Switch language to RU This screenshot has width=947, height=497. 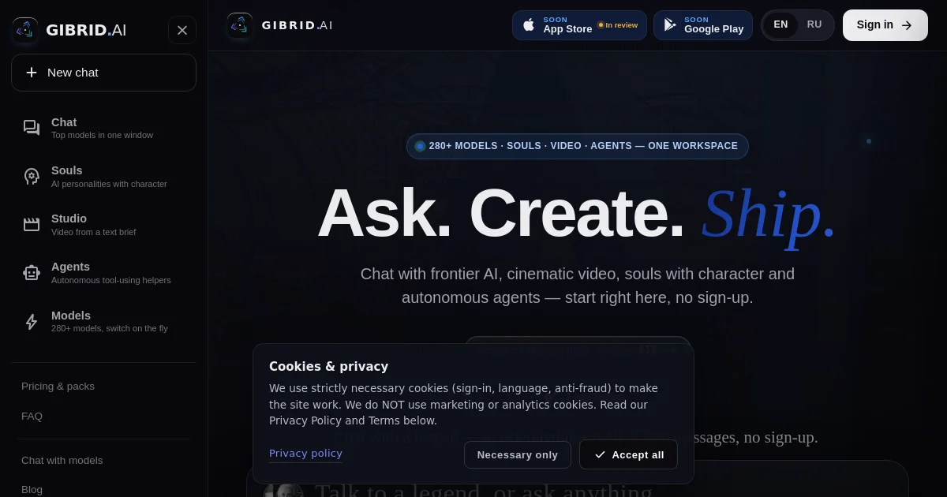tap(814, 25)
